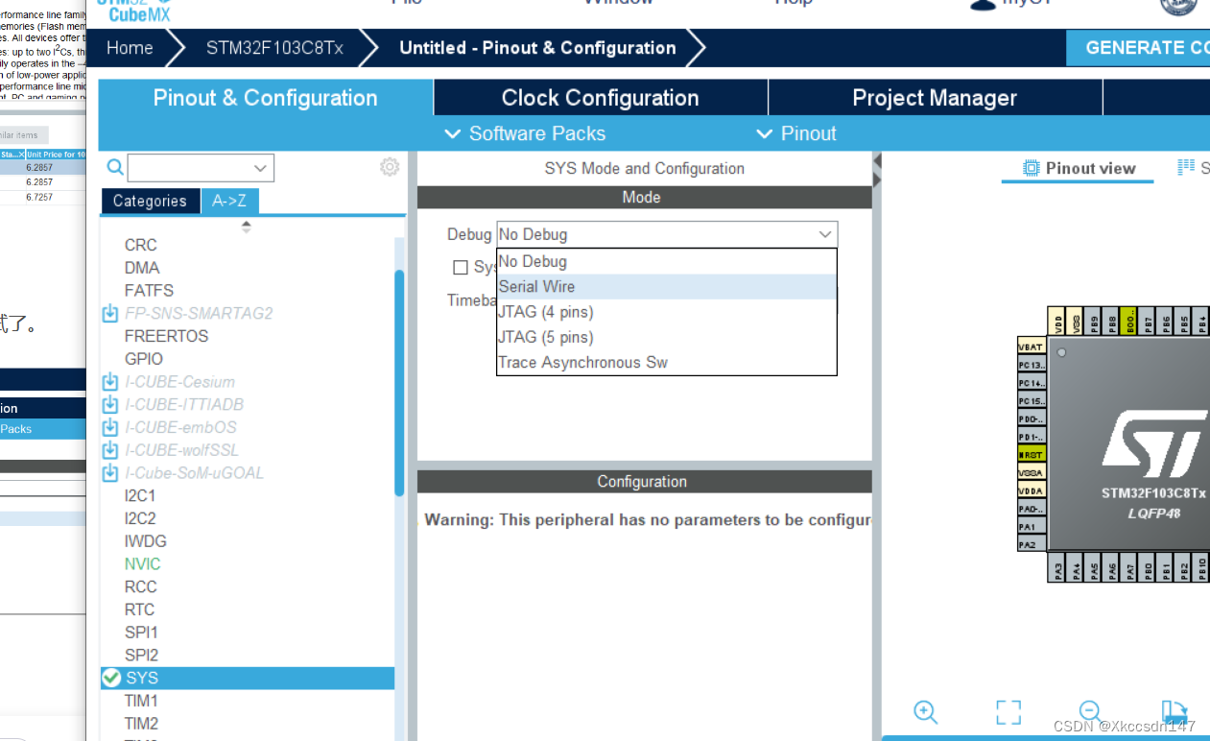This screenshot has width=1210, height=741.
Task: Select SPI2 in the peripheral list
Action: click(x=141, y=655)
